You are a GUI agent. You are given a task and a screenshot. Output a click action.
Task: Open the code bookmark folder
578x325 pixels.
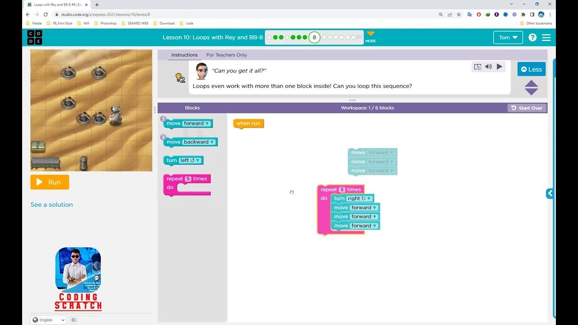click(x=186, y=23)
